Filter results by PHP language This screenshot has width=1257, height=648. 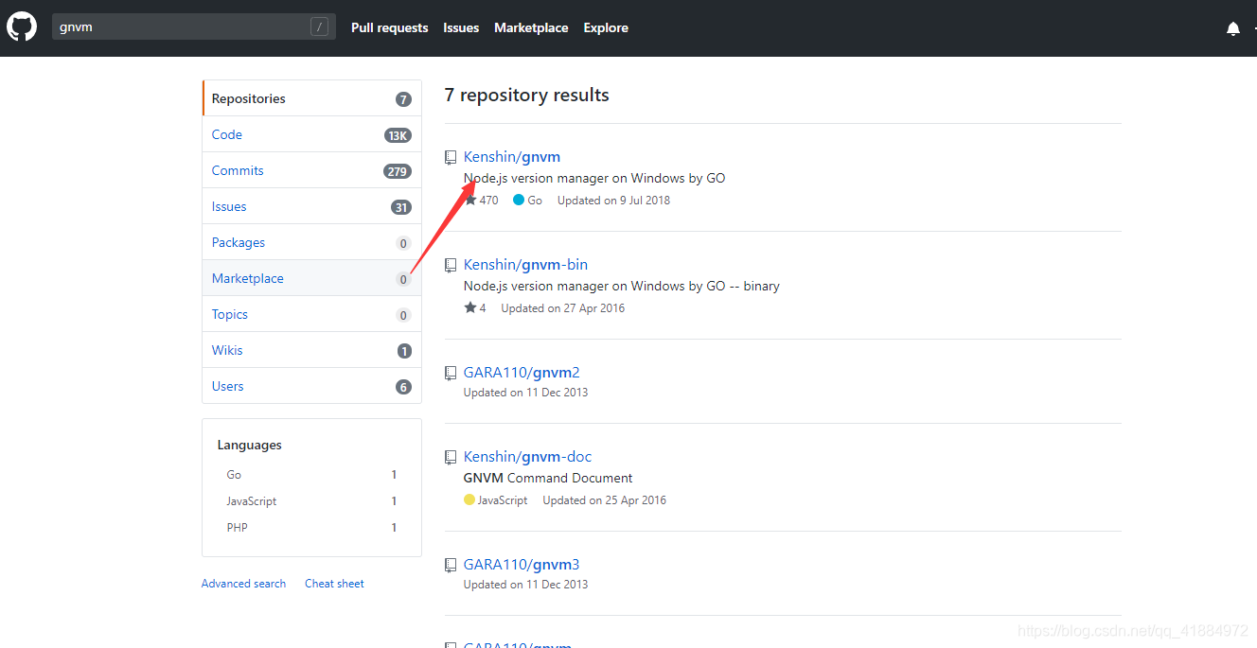point(311,528)
